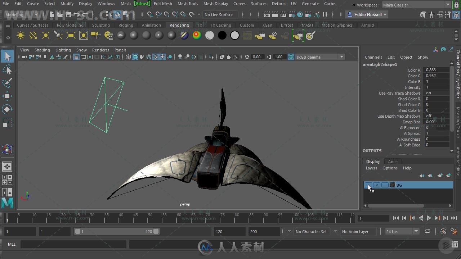Open the Arnold shelf tab
Viewport: 461px width, 259px height.
[367, 25]
